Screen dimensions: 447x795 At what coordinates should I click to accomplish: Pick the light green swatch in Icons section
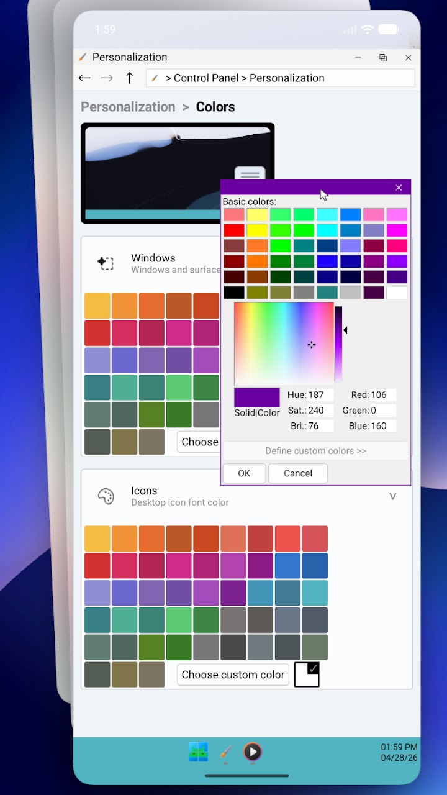coord(179,620)
